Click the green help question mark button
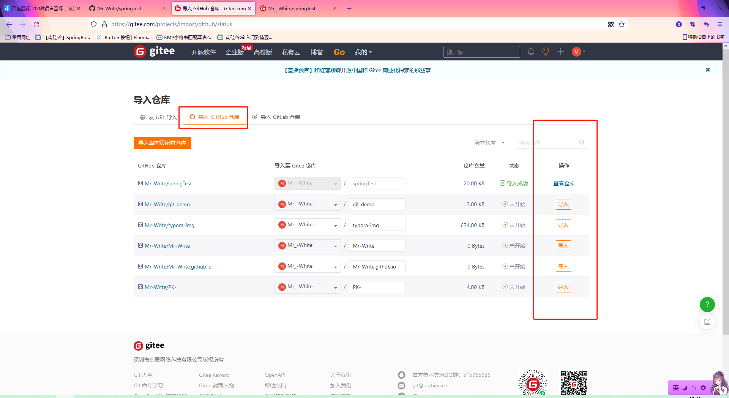729x398 pixels. [707, 304]
